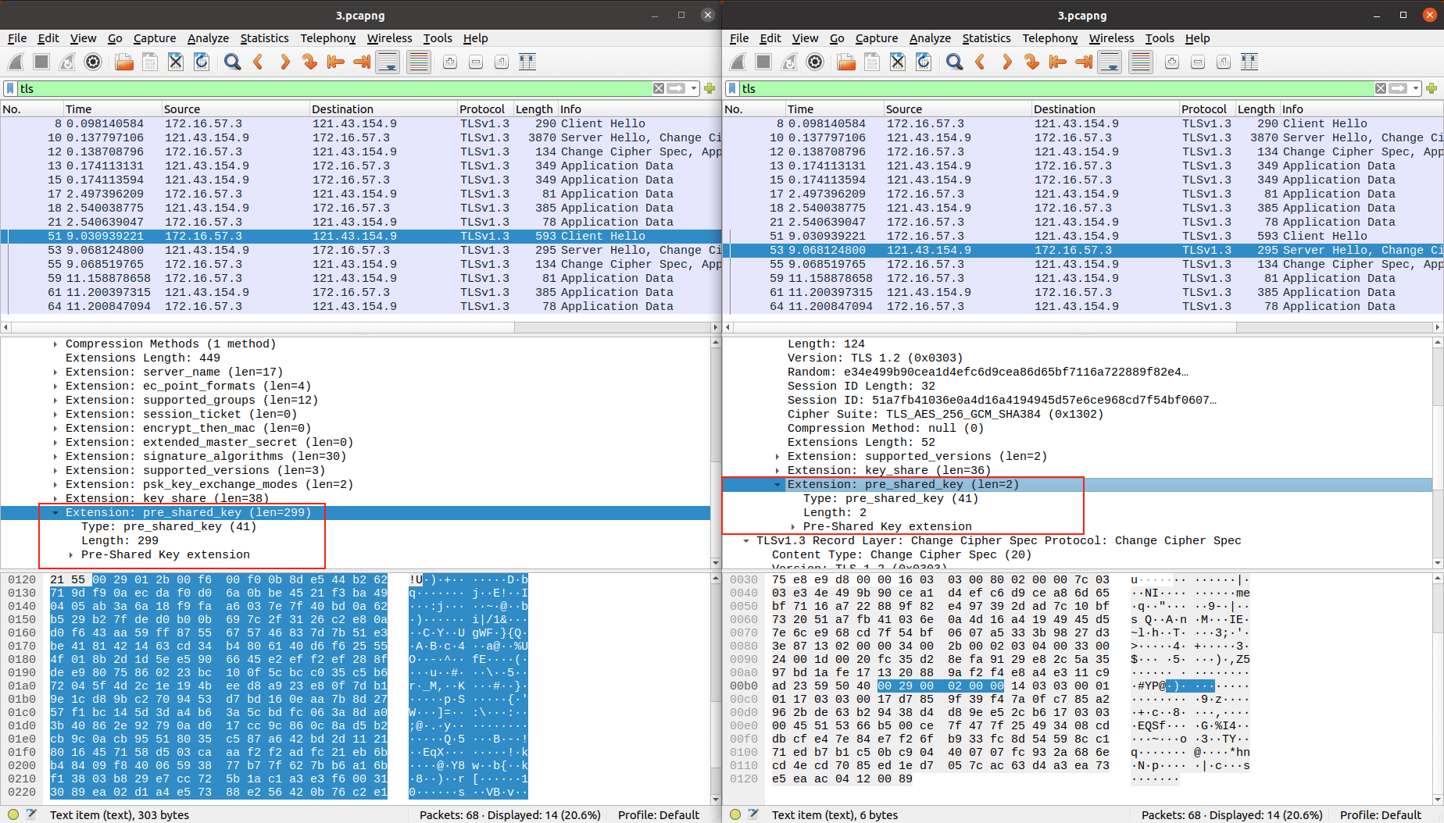Toggle packet colorization in right window

(x=1141, y=62)
